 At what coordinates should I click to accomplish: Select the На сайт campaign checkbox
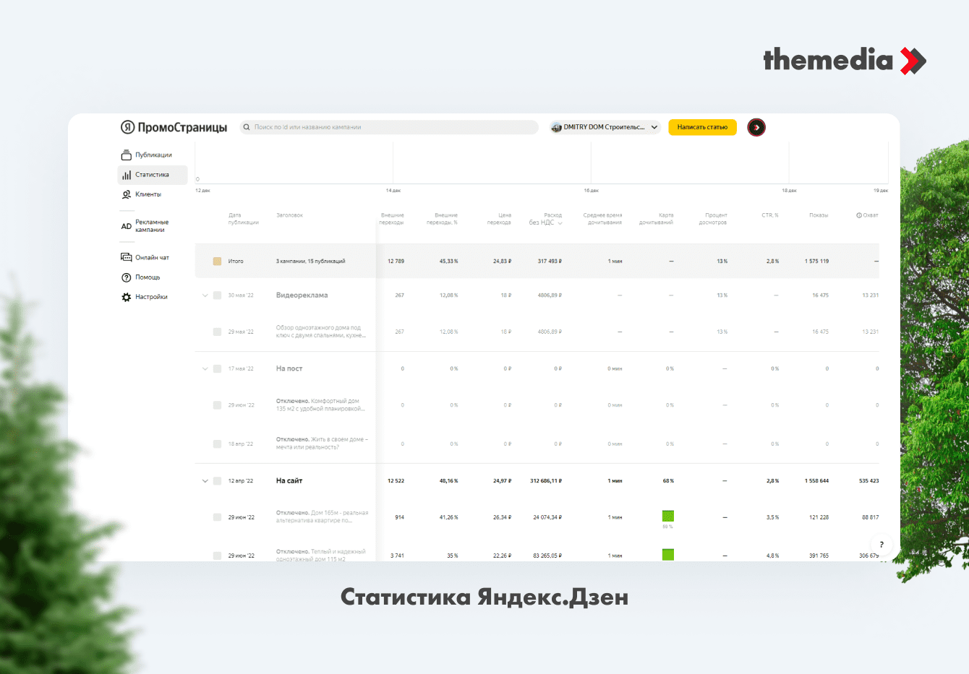pos(217,481)
